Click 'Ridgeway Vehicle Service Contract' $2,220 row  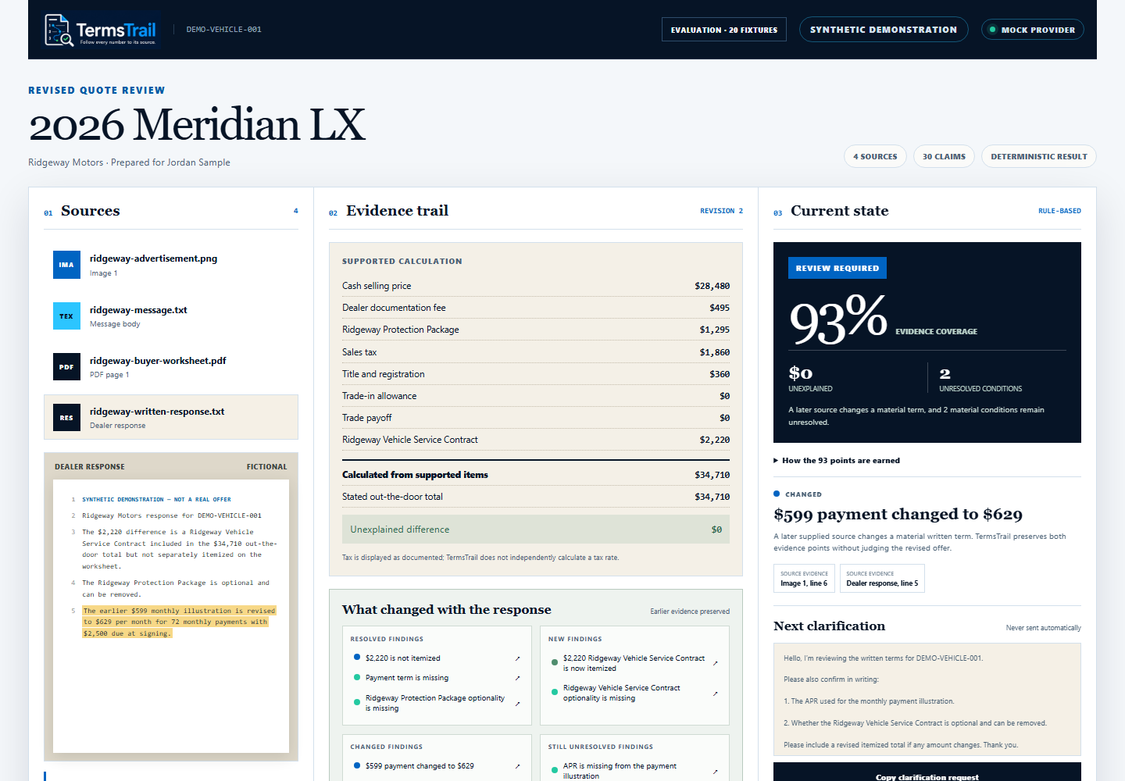point(536,440)
